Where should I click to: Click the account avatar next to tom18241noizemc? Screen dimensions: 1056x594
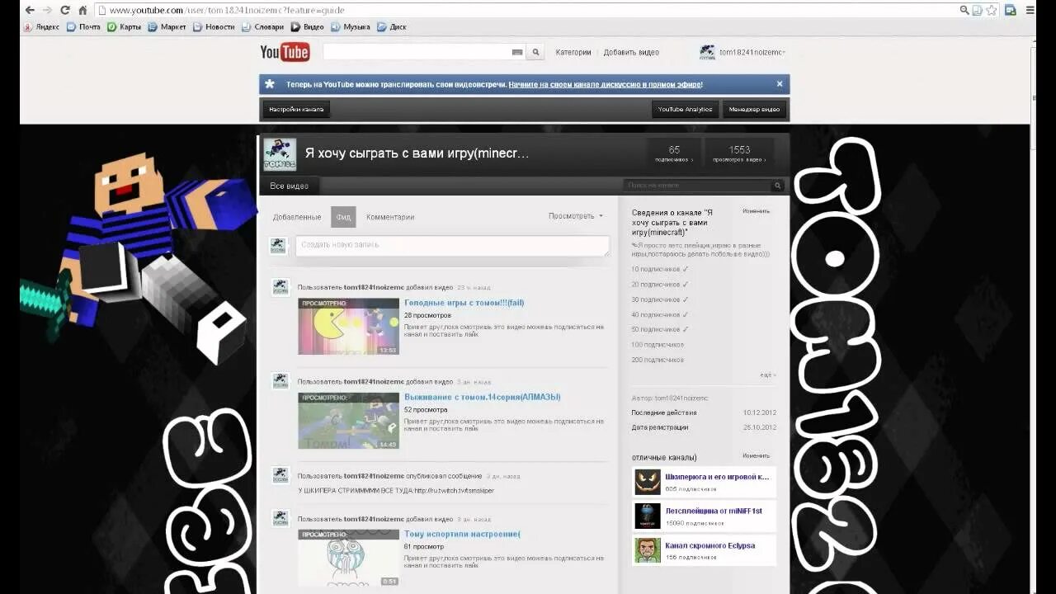pyautogui.click(x=707, y=52)
